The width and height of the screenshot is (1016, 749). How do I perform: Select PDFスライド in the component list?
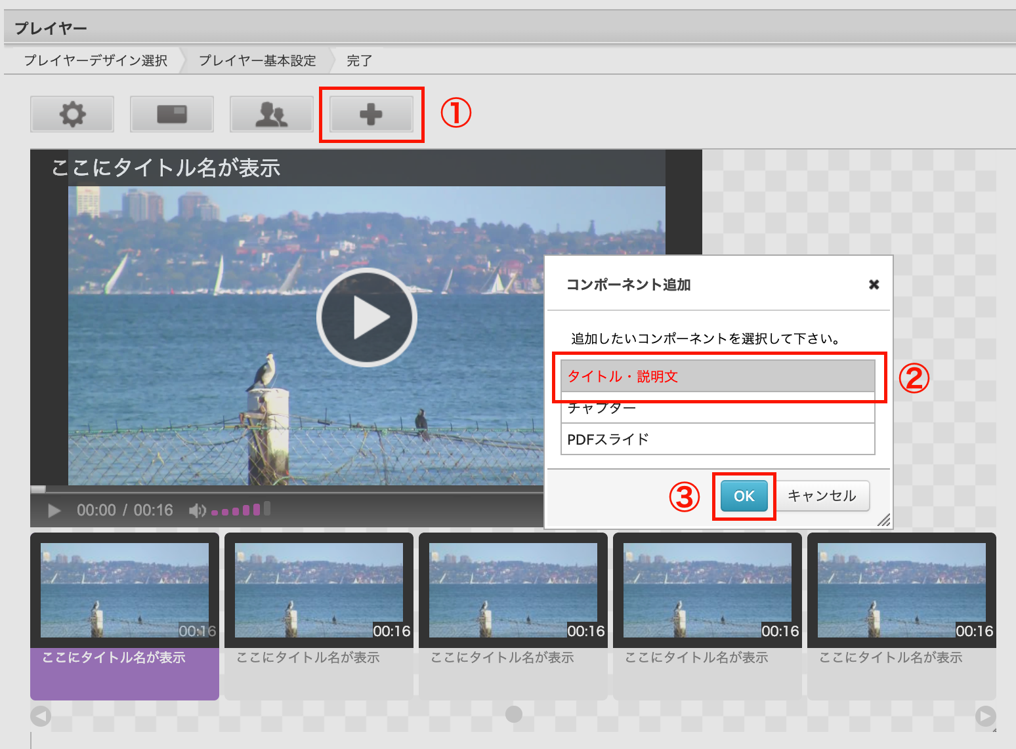coord(718,439)
